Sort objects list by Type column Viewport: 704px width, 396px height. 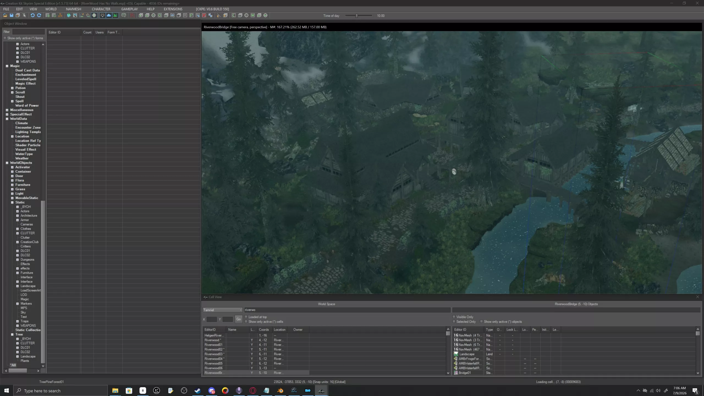(489, 329)
